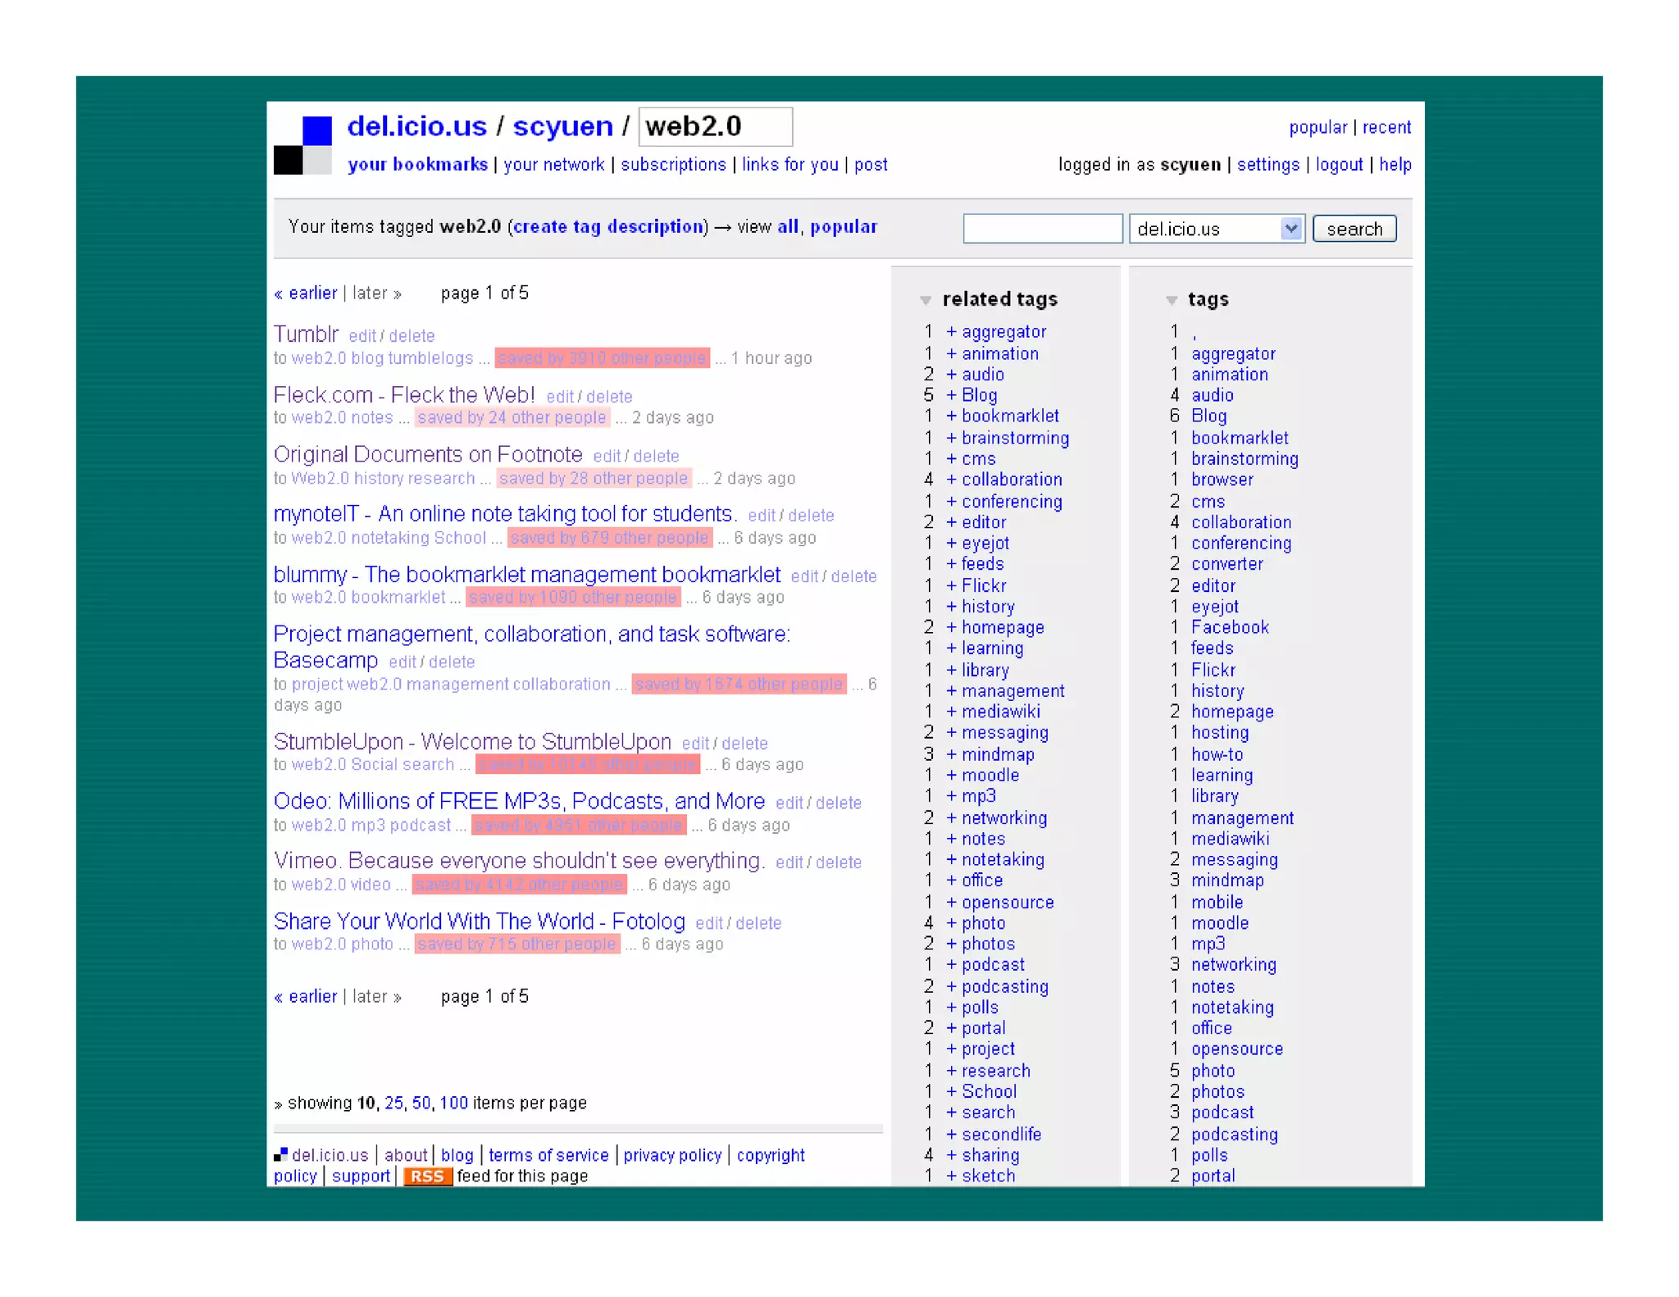Screen dimensions: 1679x1297
Task: Go to earlier page at top
Action: tap(306, 293)
